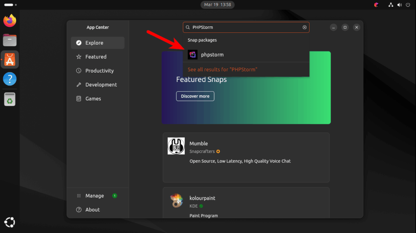Minimize the App Center window

point(334,27)
